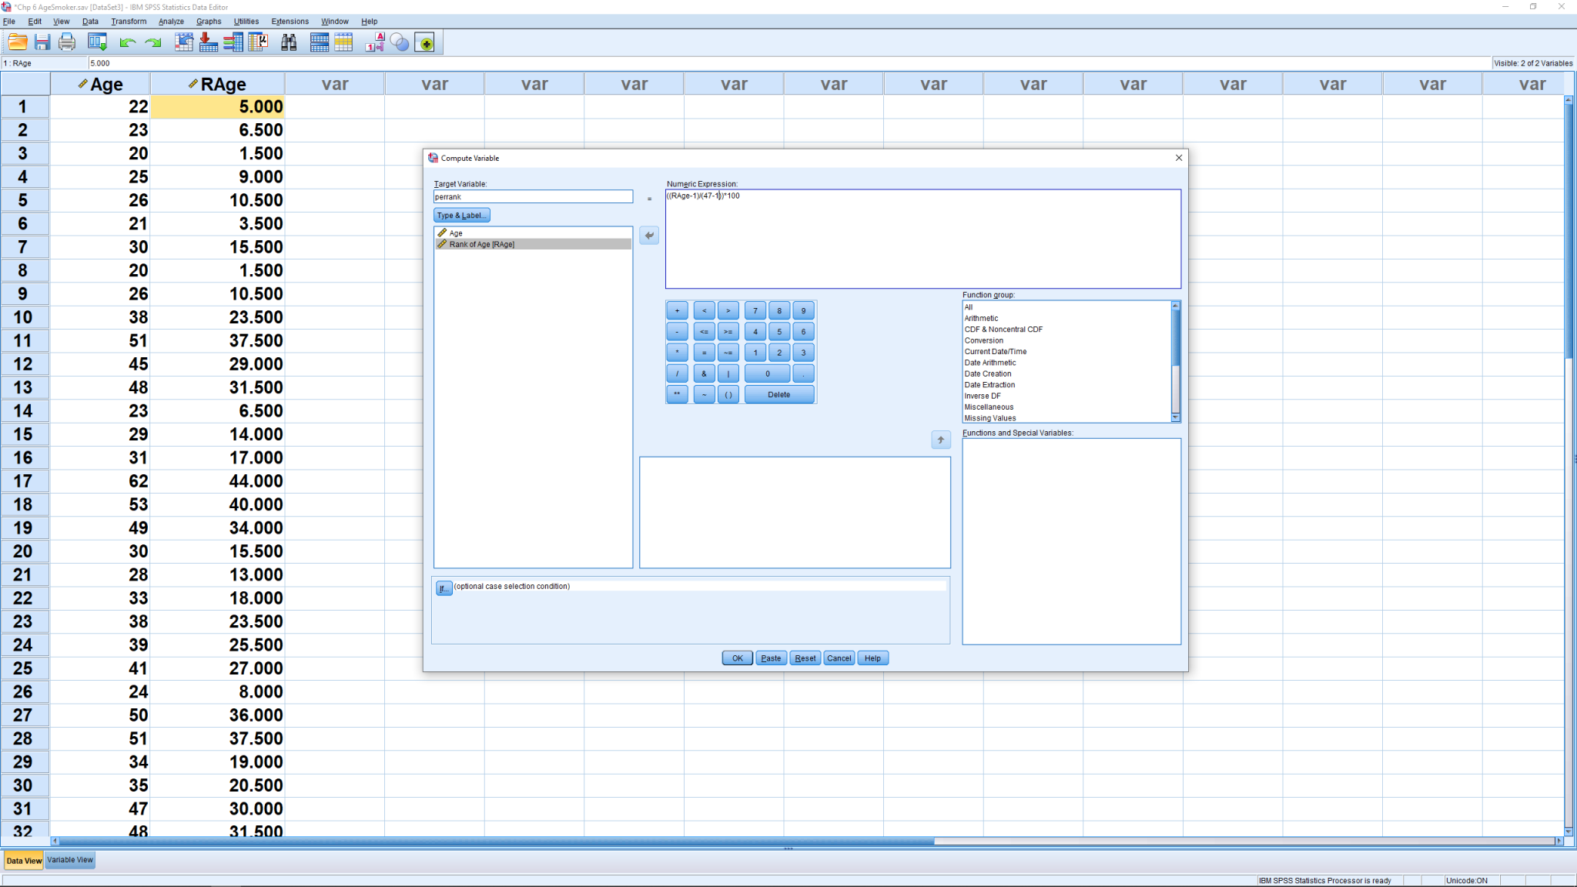1577x887 pixels.
Task: Save the document with the floppy disk icon
Action: (42, 42)
